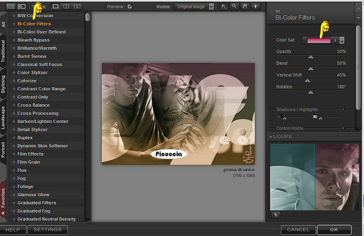Click the OK button
Screen dimensions: 364x236
(333, 229)
